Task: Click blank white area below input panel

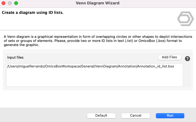Action: (x=98, y=99)
